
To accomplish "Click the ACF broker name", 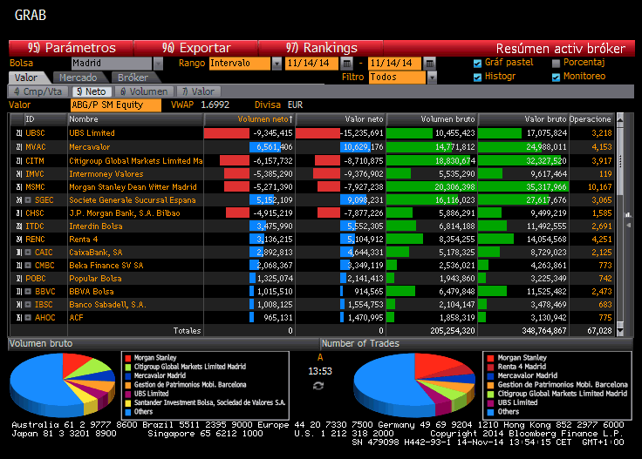I will tap(76, 318).
